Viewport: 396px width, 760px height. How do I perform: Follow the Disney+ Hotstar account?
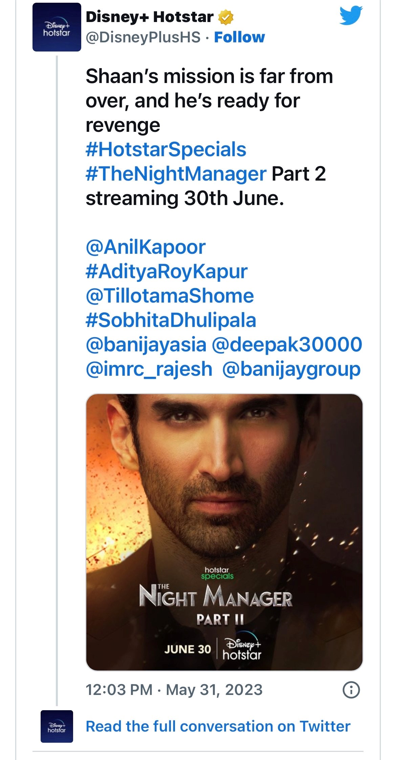pyautogui.click(x=239, y=37)
